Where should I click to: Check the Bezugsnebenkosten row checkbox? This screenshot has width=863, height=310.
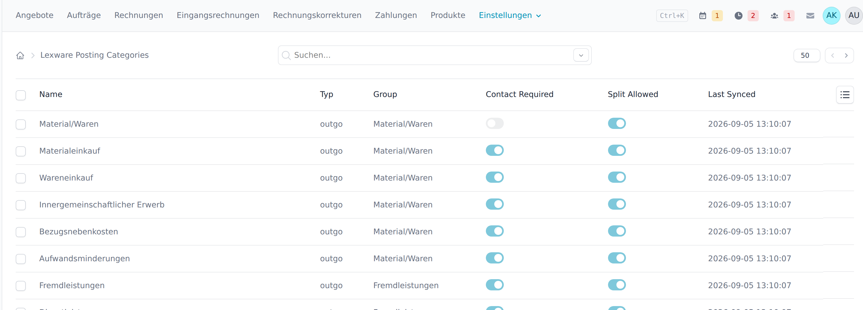21,232
